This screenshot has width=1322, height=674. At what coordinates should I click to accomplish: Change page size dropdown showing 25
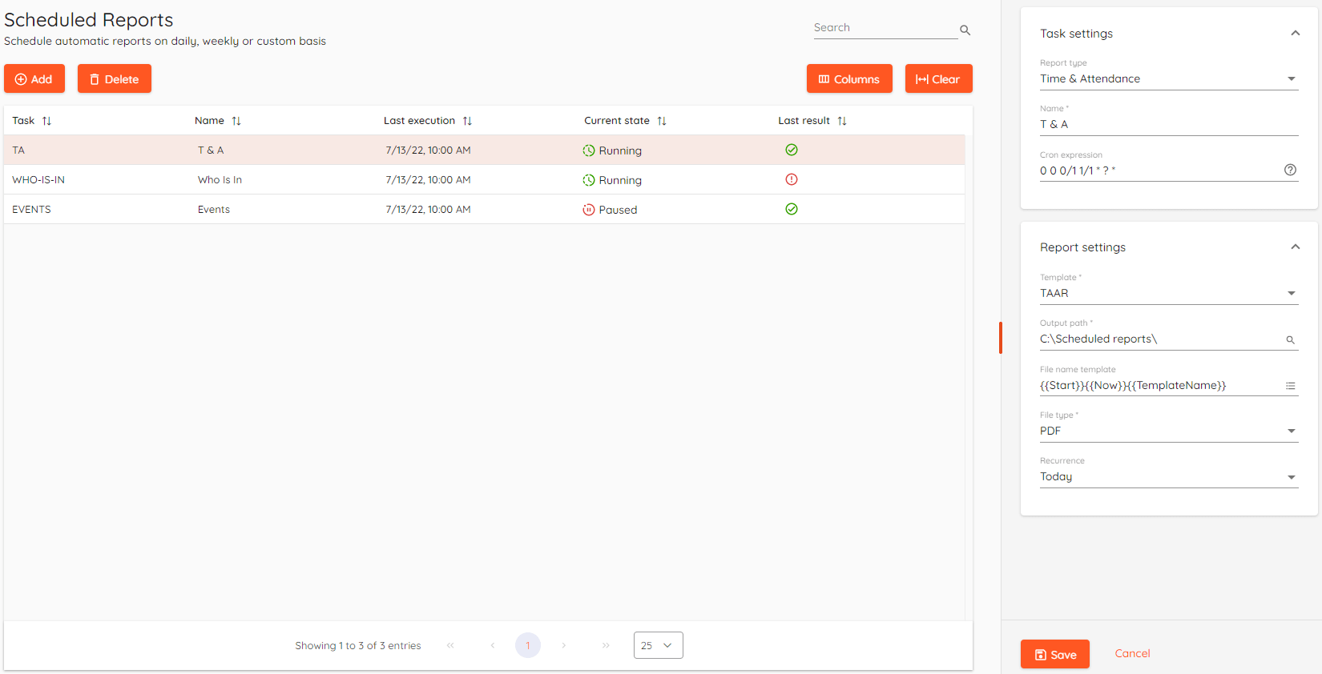click(658, 645)
